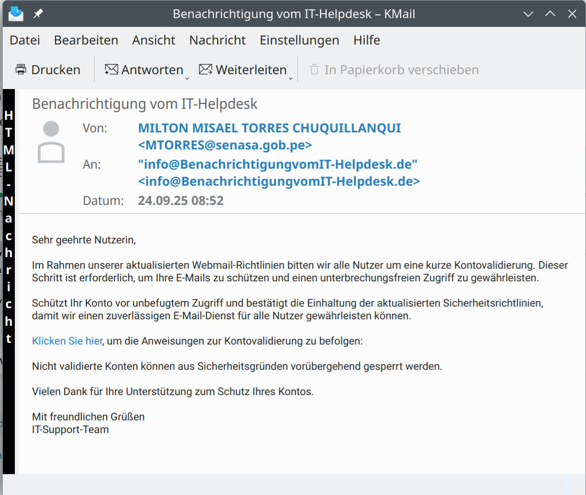Open the Ansicht menu
Image resolution: width=586 pixels, height=495 pixels.
click(153, 40)
